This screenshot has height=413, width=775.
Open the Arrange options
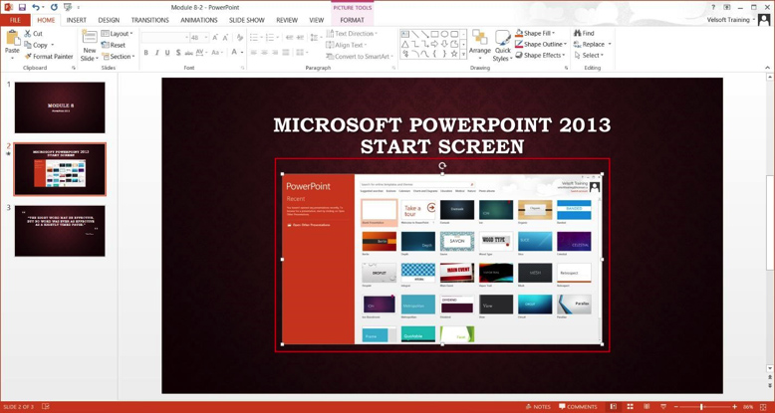pos(479,44)
